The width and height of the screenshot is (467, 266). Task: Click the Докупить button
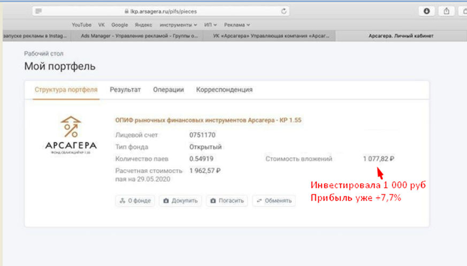click(180, 201)
